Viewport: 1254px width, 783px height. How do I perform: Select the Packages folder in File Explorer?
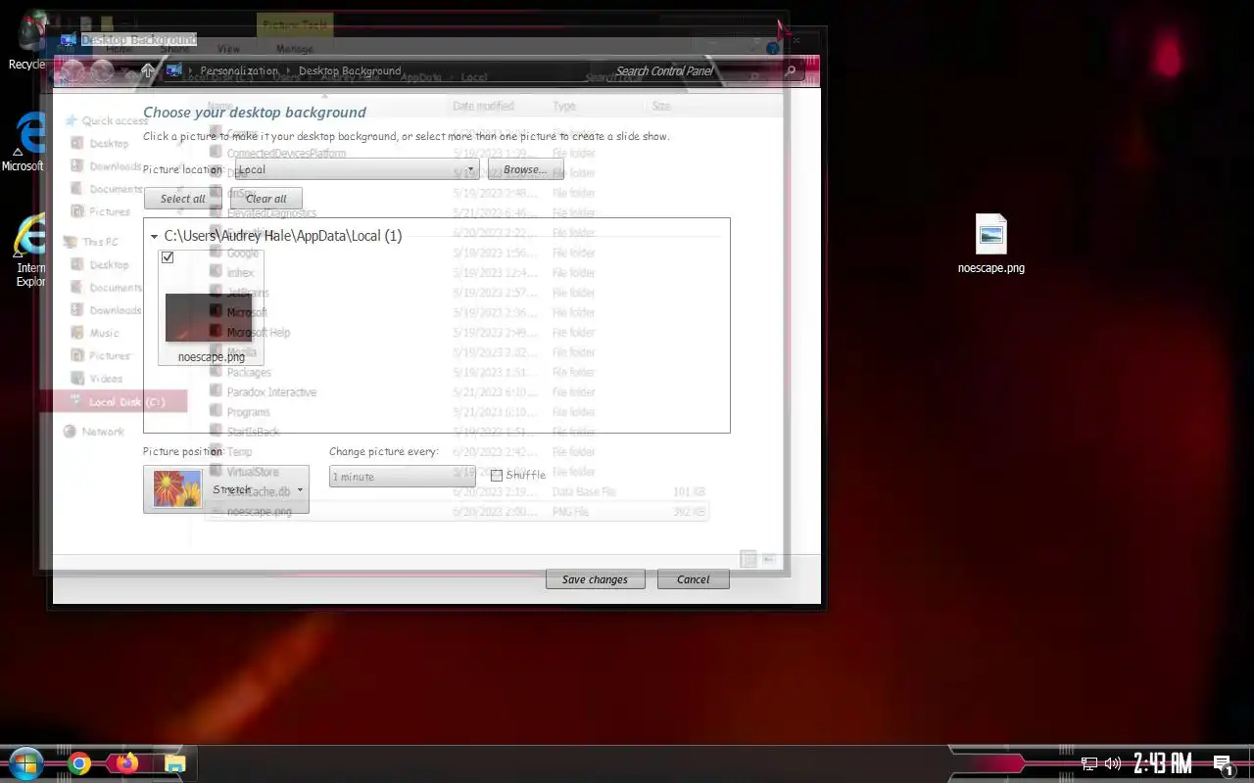click(249, 372)
